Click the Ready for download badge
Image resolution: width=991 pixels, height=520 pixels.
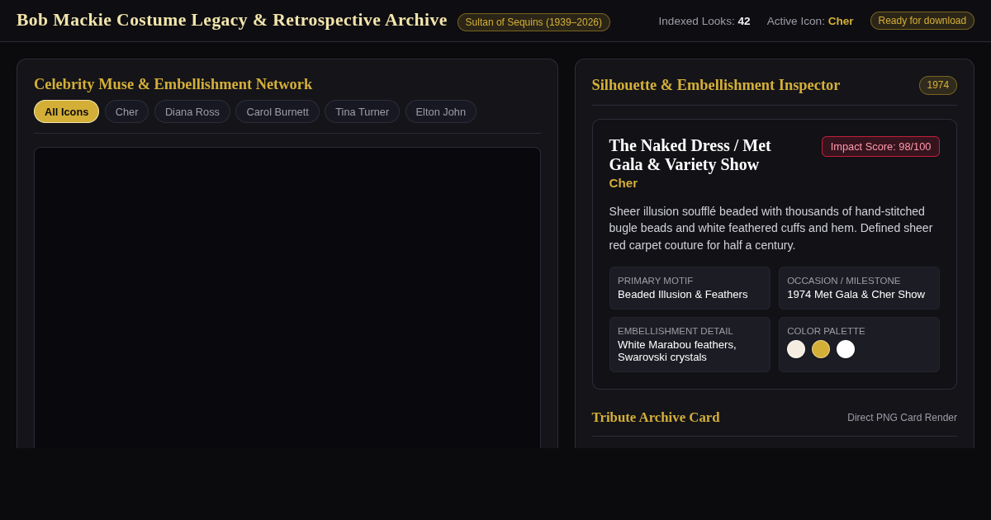click(x=922, y=21)
